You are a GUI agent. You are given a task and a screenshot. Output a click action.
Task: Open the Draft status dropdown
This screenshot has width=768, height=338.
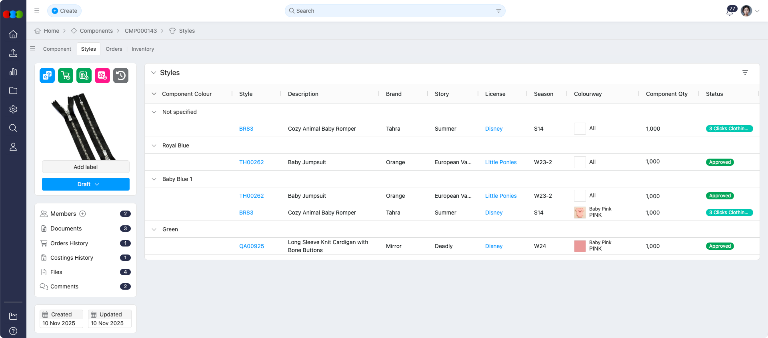pyautogui.click(x=86, y=184)
